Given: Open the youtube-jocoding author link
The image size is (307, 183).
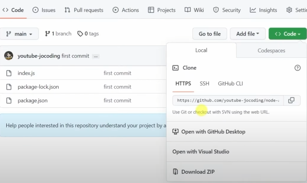Looking at the screenshot, I should [x=39, y=56].
